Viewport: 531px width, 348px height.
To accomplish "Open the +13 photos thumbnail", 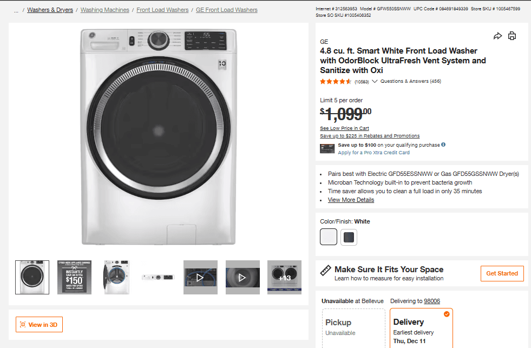I will pos(284,277).
